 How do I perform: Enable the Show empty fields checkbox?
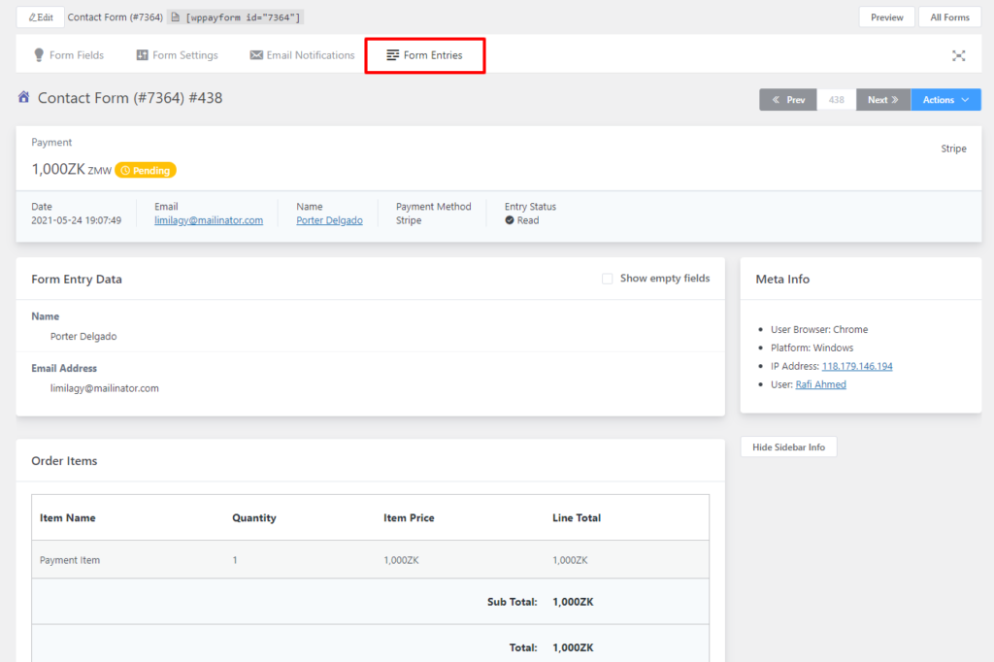point(608,279)
